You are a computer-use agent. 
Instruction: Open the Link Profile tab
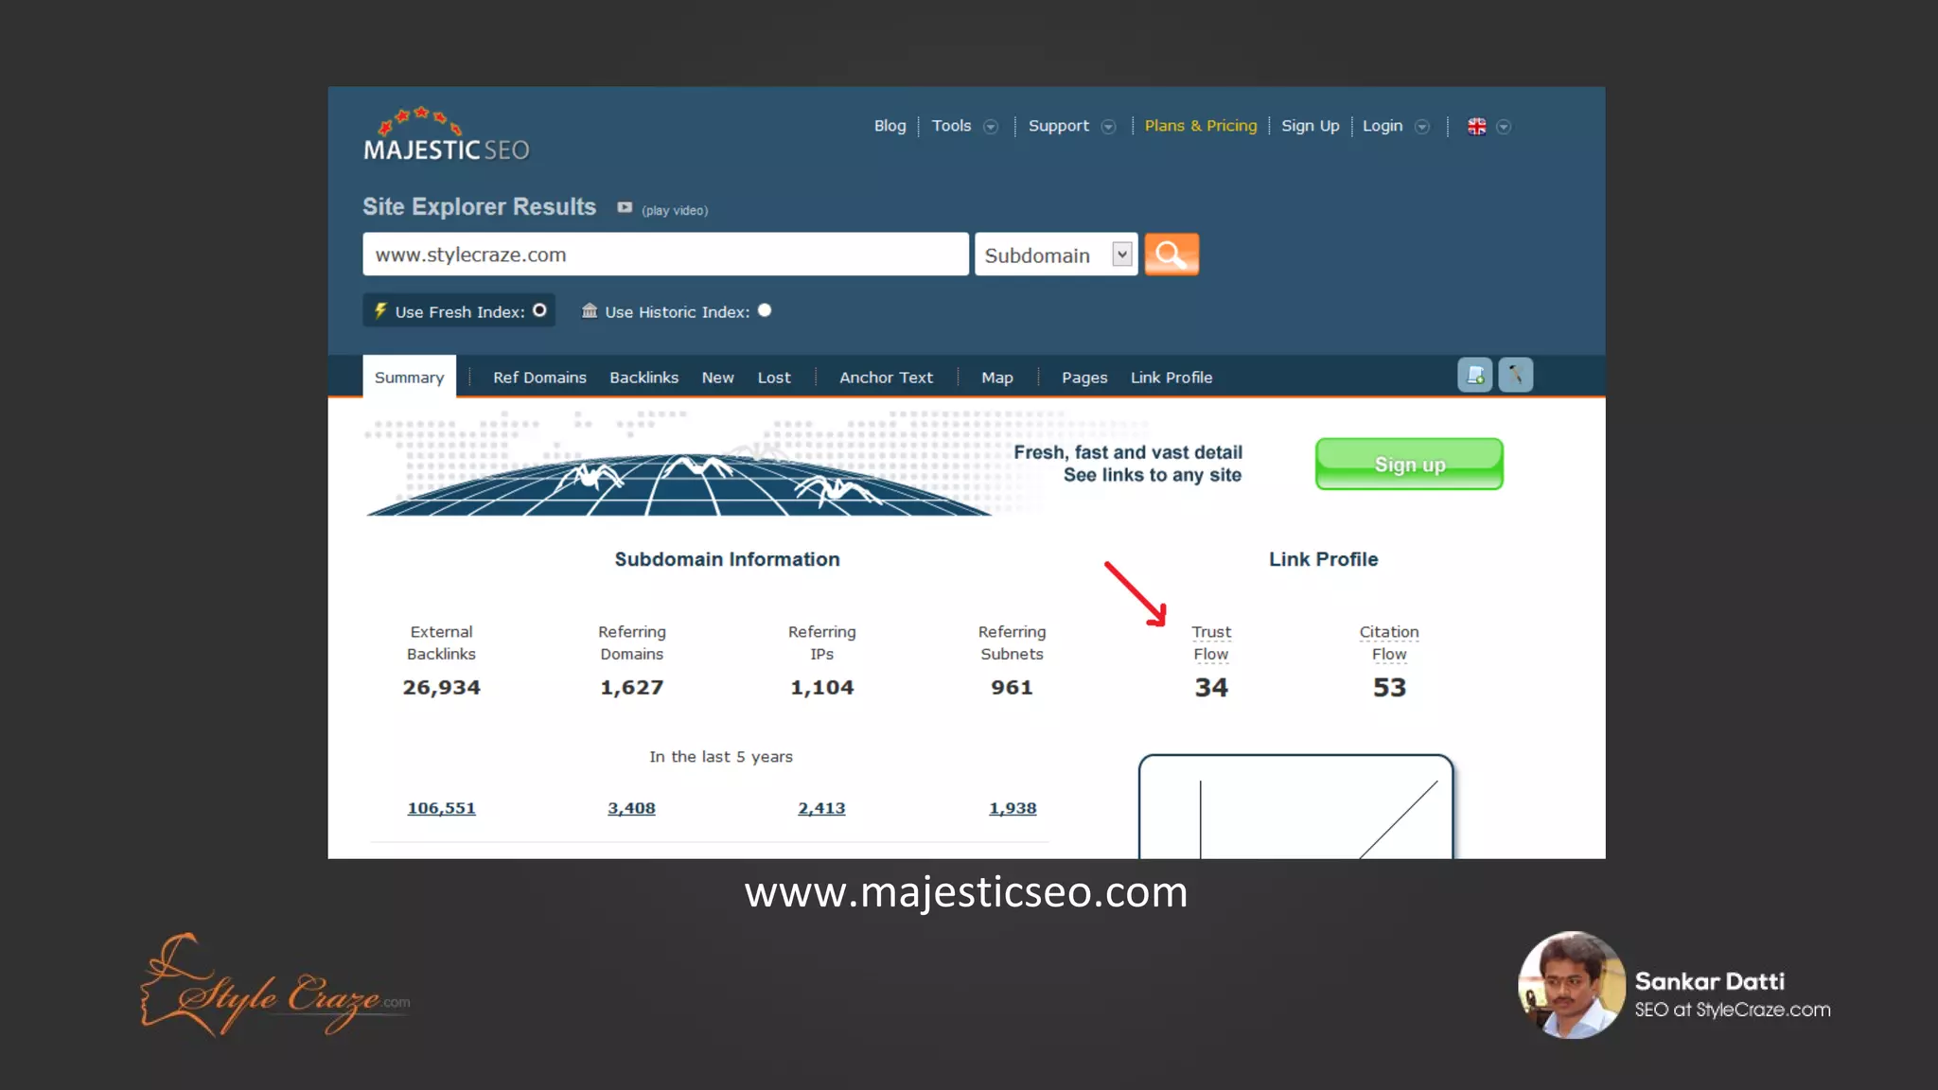point(1171,378)
